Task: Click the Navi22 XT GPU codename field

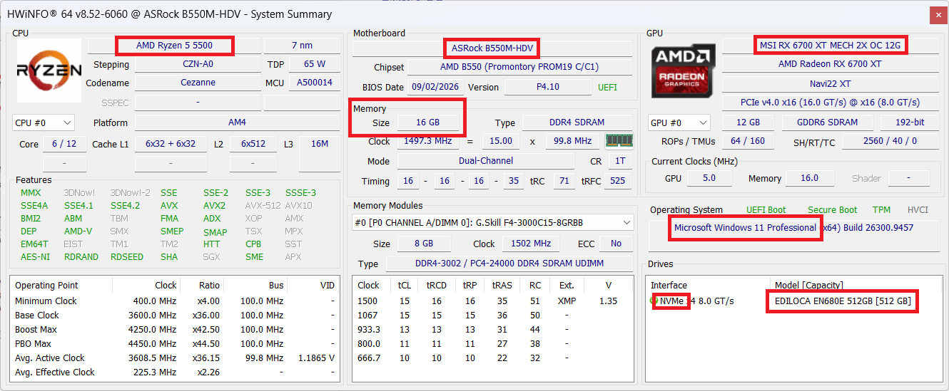Action: point(830,84)
